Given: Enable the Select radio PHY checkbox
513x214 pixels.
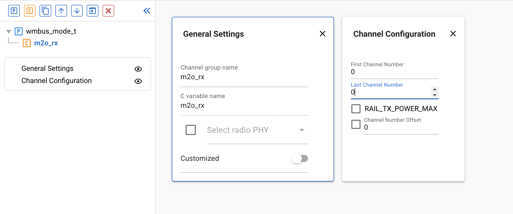Looking at the screenshot, I should click(x=191, y=130).
